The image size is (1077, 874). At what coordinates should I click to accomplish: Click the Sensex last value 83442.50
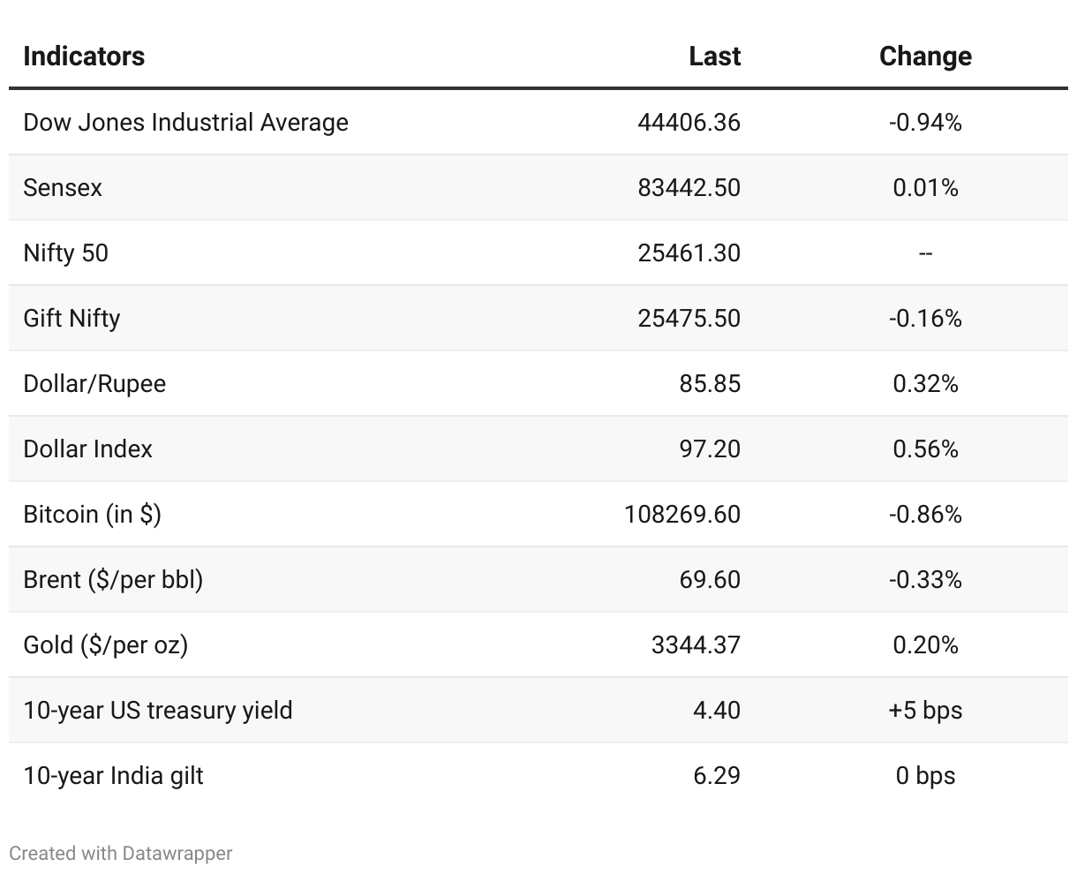pos(689,188)
